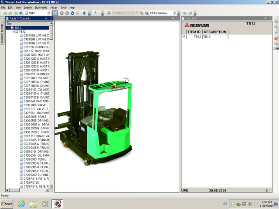Toggle the Table of Contents view button
The width and height of the screenshot is (279, 209).
55,13
